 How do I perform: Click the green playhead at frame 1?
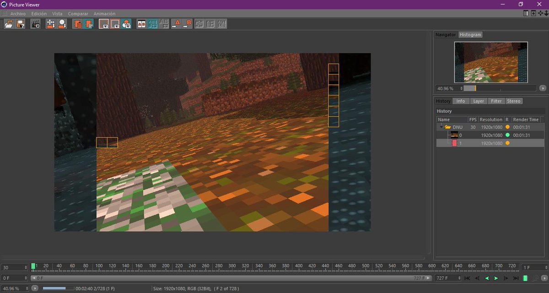coord(33,266)
